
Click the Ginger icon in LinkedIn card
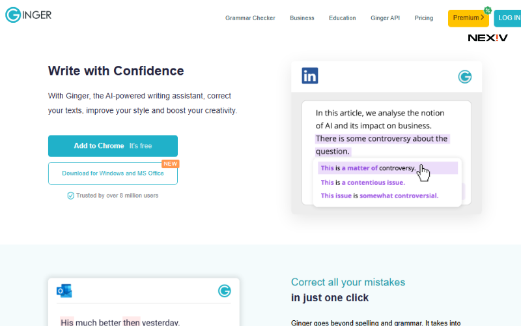[464, 76]
